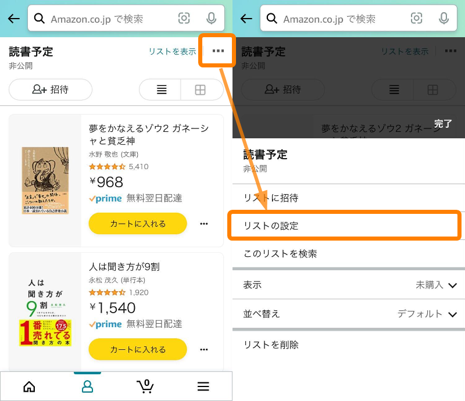465x401 pixels.
Task: Open more options for the 人は聞き方が9割 item
Action: (204, 349)
